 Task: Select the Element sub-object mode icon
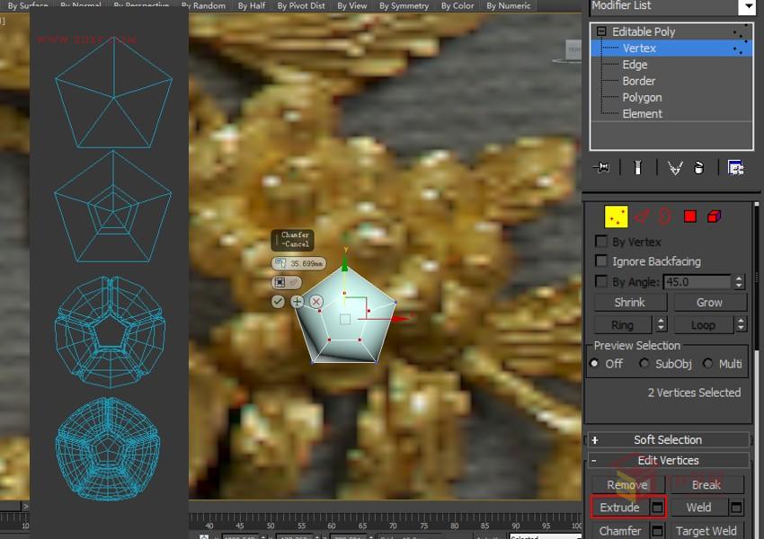[713, 216]
